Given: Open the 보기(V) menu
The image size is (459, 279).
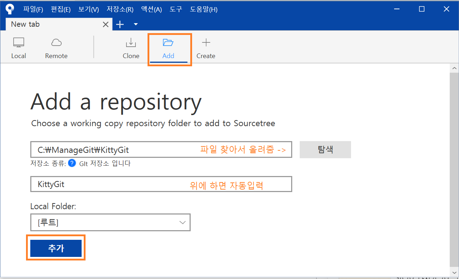Looking at the screenshot, I should [x=88, y=9].
